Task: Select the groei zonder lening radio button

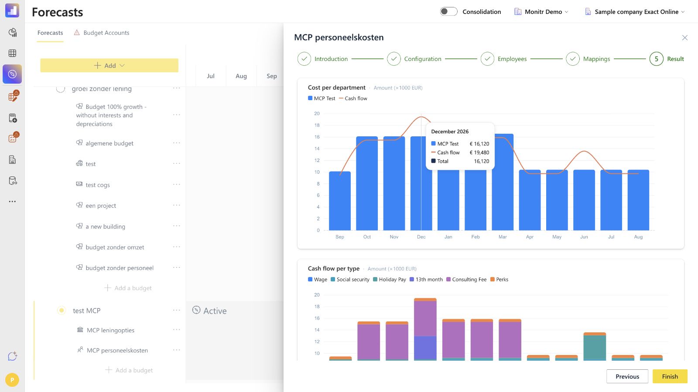Action: [61, 88]
